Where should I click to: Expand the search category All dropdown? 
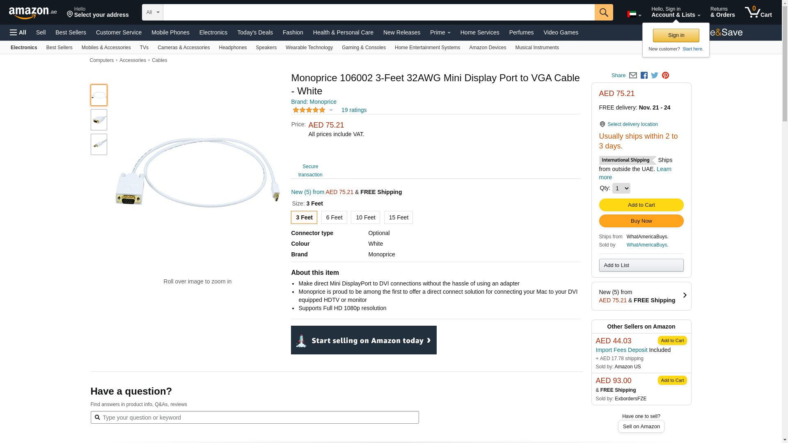[x=153, y=12]
